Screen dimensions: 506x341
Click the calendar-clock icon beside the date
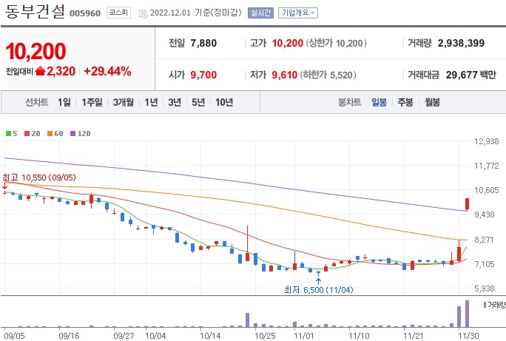point(143,13)
